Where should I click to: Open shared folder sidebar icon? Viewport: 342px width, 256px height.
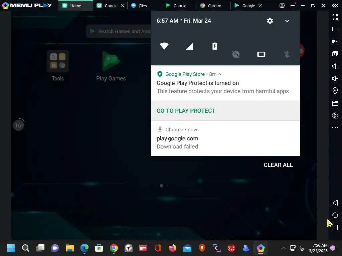(335, 103)
